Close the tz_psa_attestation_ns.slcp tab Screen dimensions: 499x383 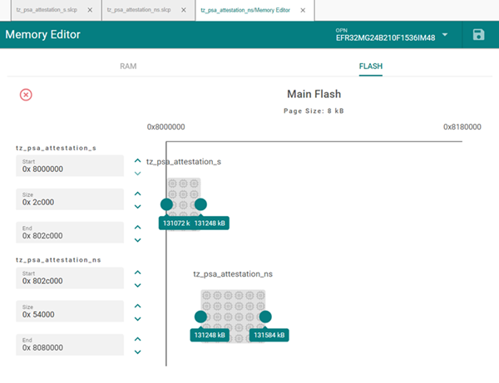(183, 10)
